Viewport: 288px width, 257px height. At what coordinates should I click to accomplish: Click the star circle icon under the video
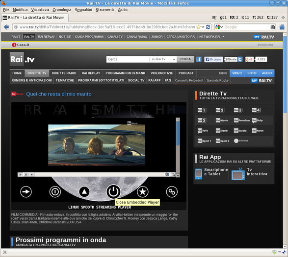point(143,192)
